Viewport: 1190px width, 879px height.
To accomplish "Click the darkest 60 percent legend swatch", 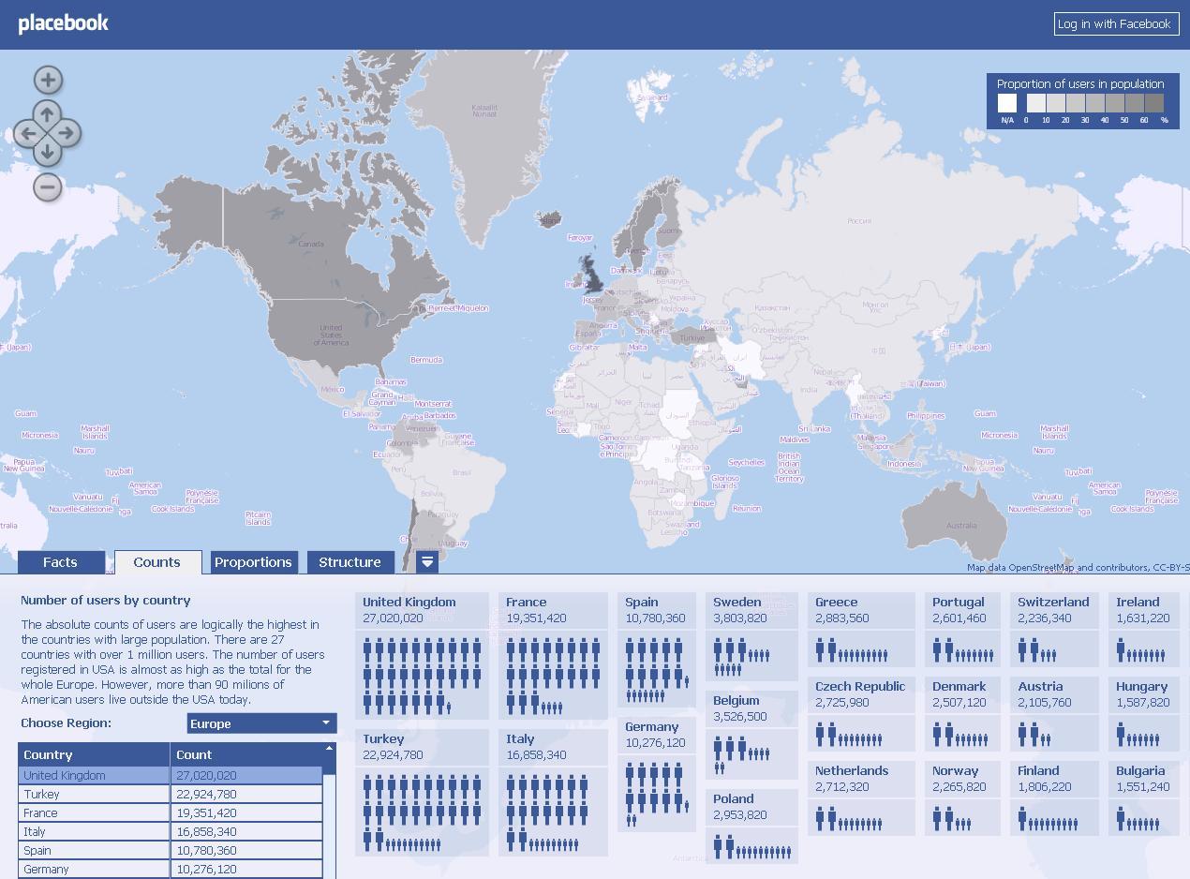I will (1153, 103).
